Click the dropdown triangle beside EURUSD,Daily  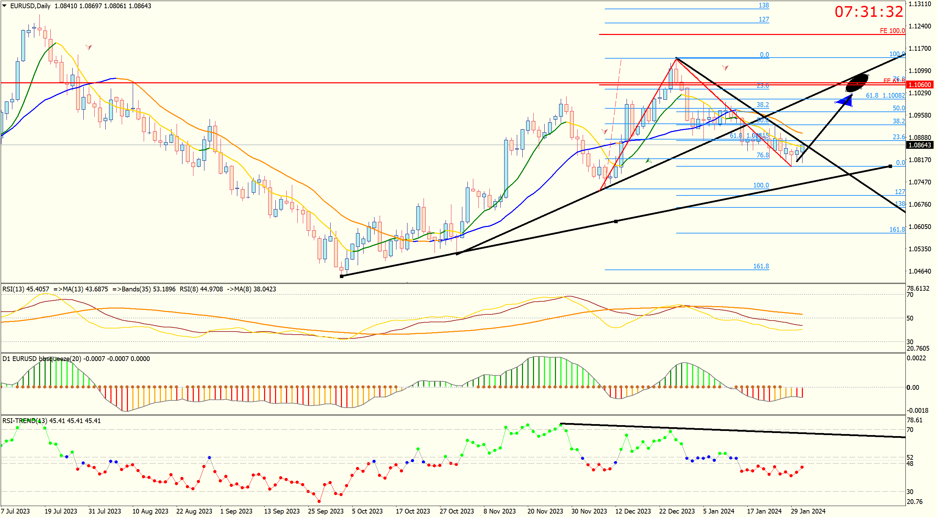pyautogui.click(x=4, y=6)
